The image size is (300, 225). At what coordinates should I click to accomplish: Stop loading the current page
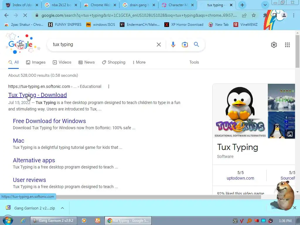coord(25,15)
